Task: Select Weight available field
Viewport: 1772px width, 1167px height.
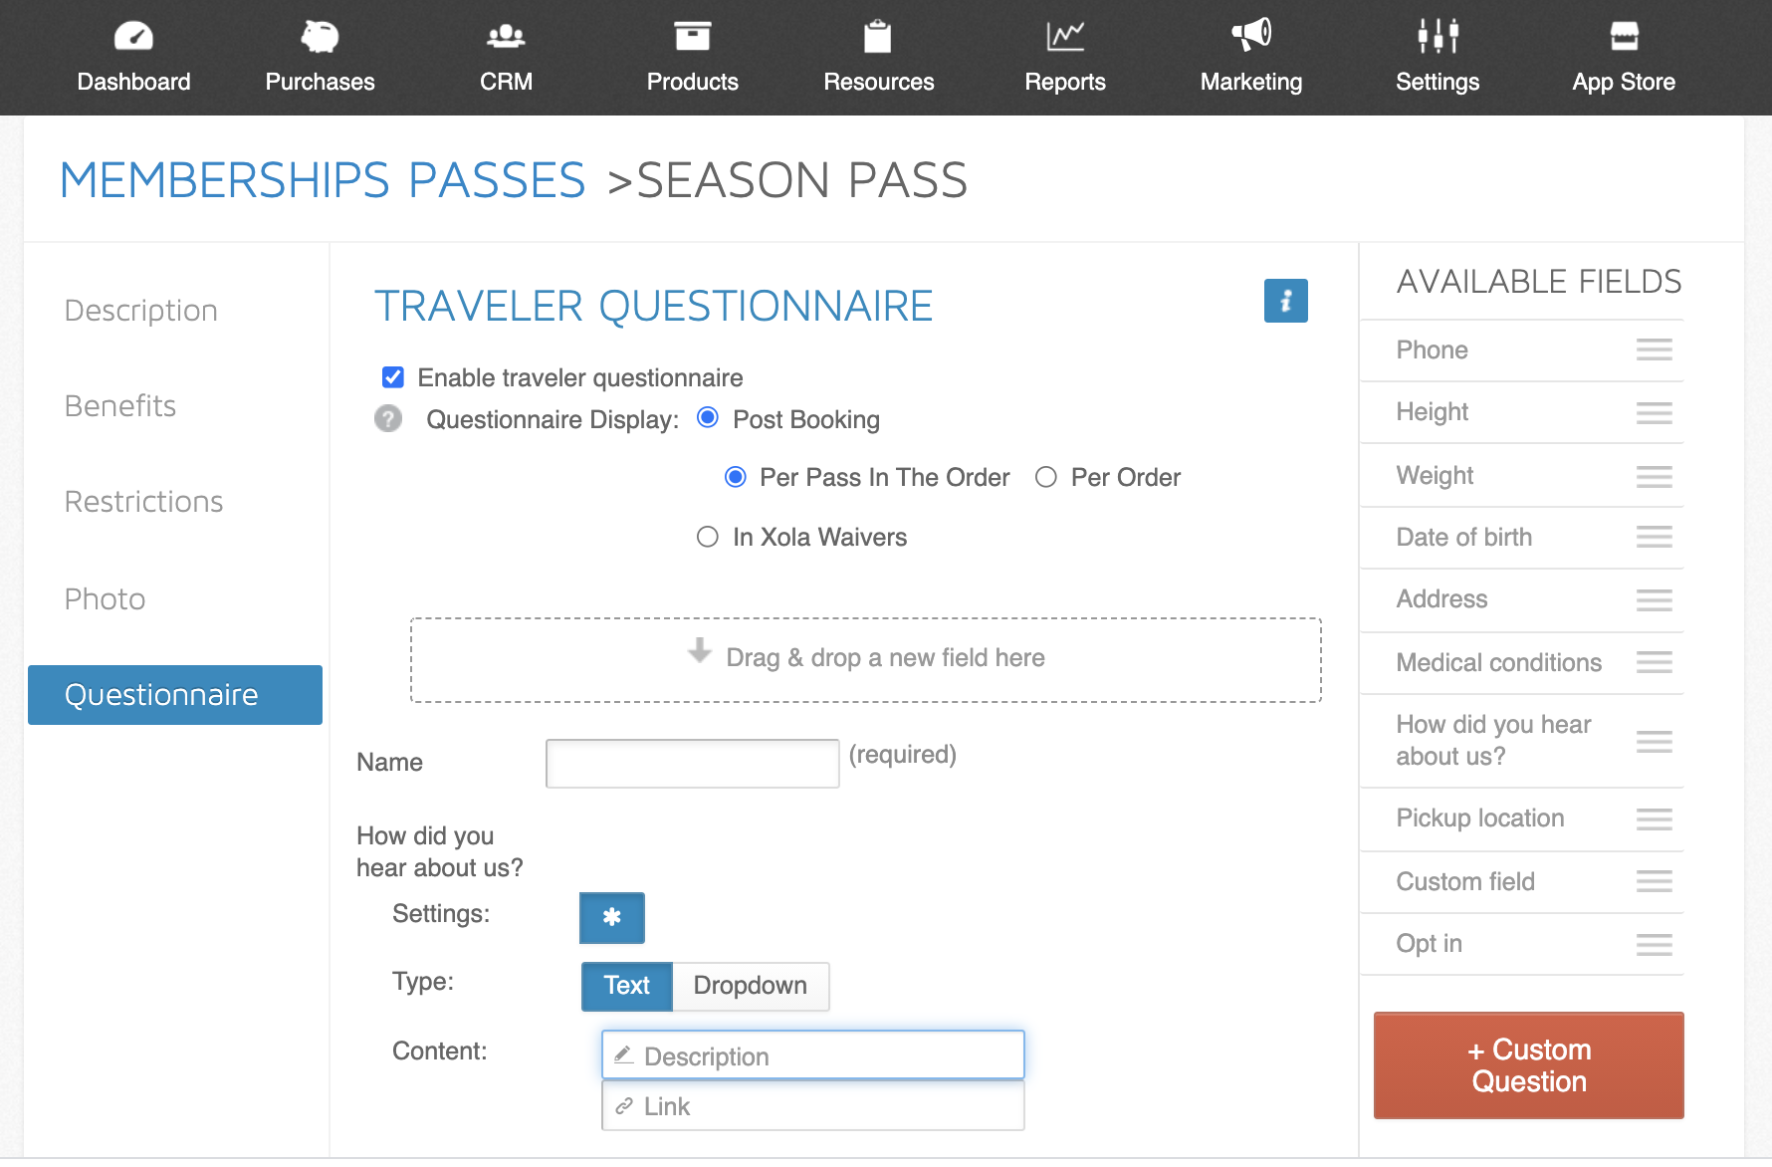Action: pyautogui.click(x=1522, y=476)
